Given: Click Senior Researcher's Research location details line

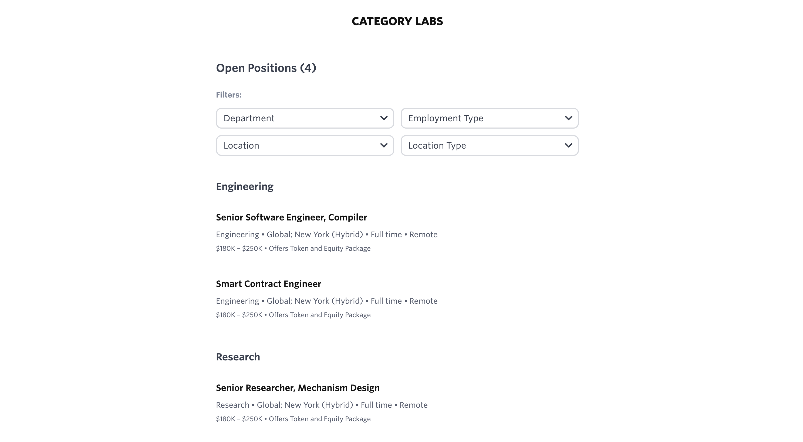Looking at the screenshot, I should pyautogui.click(x=321, y=405).
